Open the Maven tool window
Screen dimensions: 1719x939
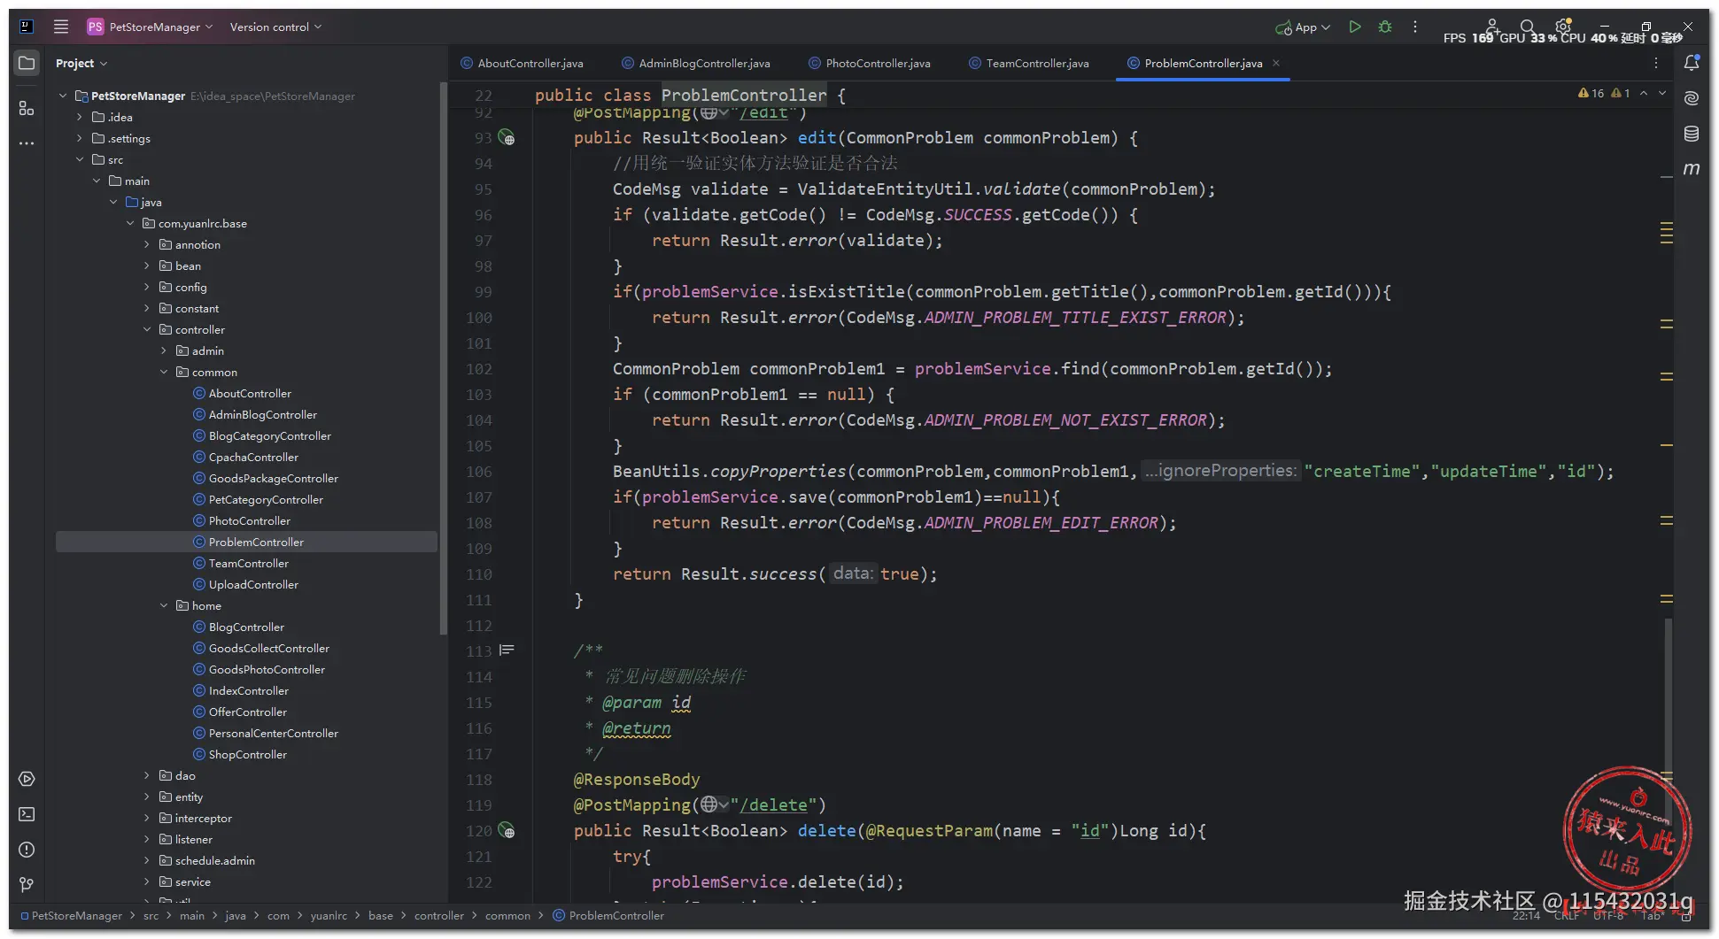[x=1692, y=169]
